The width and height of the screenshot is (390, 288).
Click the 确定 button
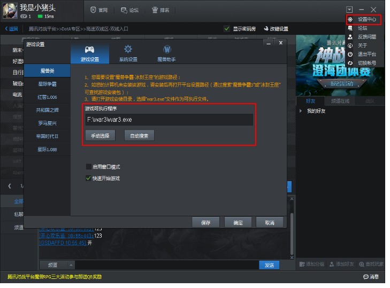(x=238, y=223)
